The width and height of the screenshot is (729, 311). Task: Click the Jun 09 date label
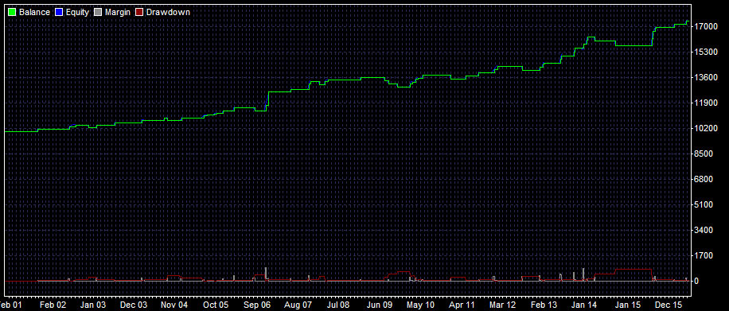pos(380,305)
